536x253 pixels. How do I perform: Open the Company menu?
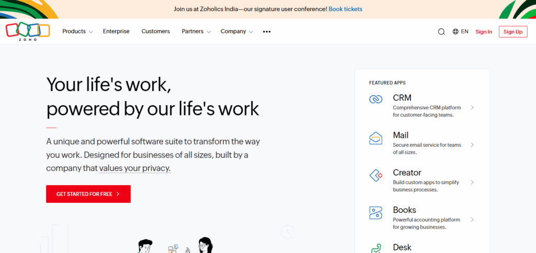coord(233,31)
